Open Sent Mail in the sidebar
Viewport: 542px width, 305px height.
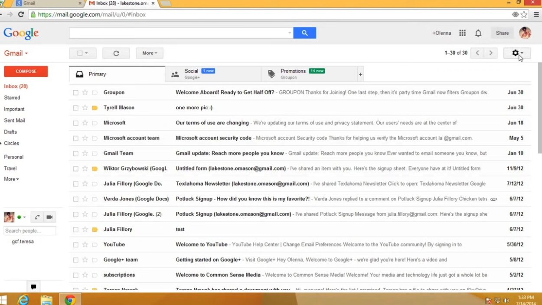pyautogui.click(x=14, y=121)
